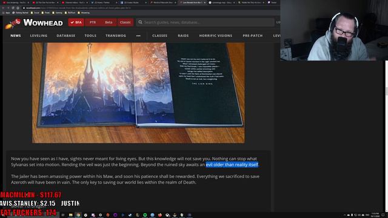This screenshot has width=388, height=218.
Task: Reload the page with browser refresh
Action: (13, 8)
